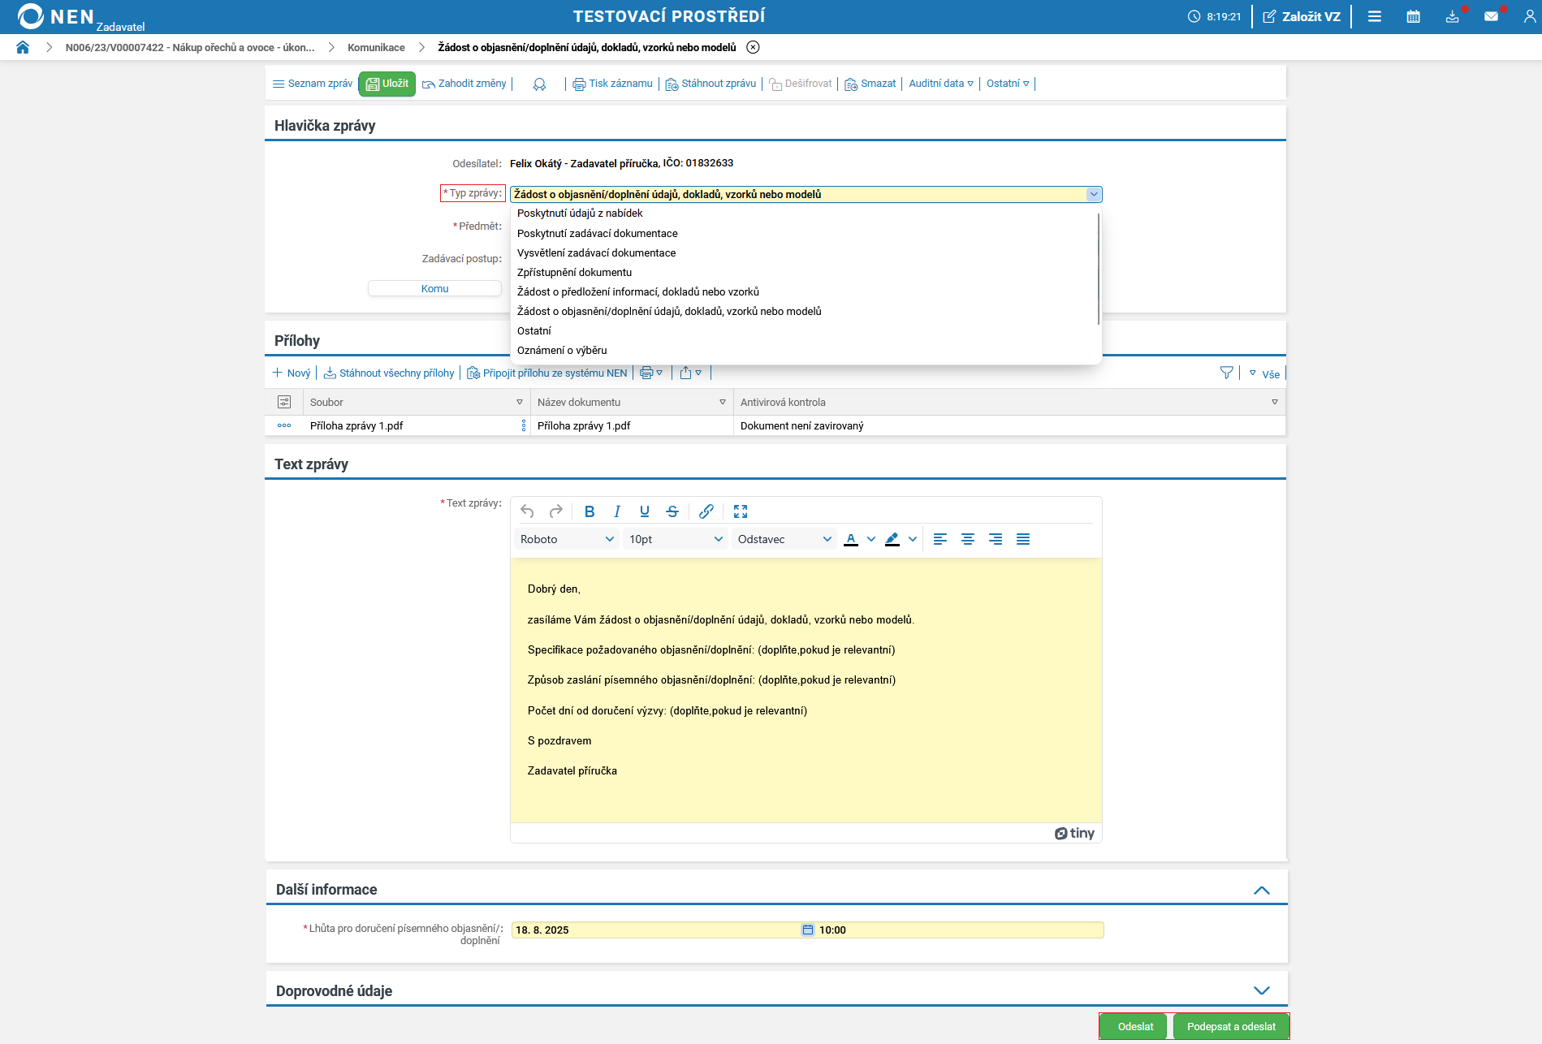Apply text color button
This screenshot has width=1542, height=1044.
tap(851, 539)
